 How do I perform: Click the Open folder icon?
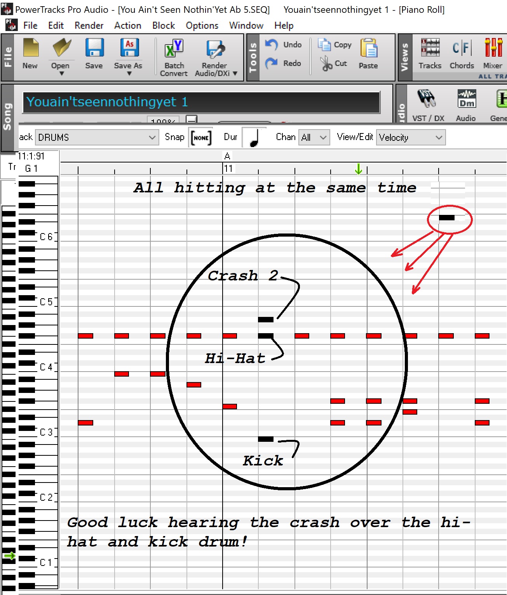point(61,48)
